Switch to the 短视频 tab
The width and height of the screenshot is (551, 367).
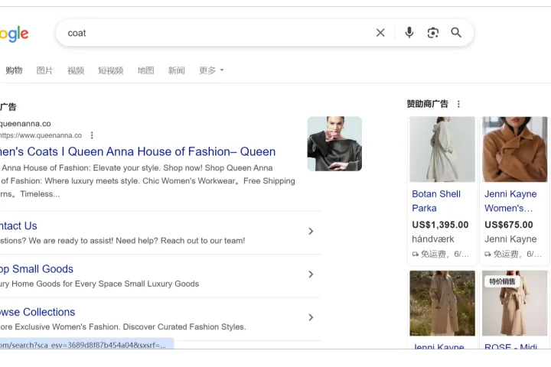(x=111, y=70)
